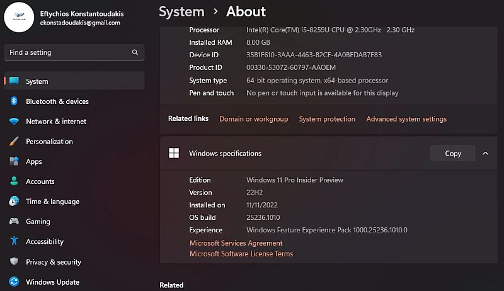The width and height of the screenshot is (504, 291).
Task: Select Apps in the sidebar
Action: point(74,161)
